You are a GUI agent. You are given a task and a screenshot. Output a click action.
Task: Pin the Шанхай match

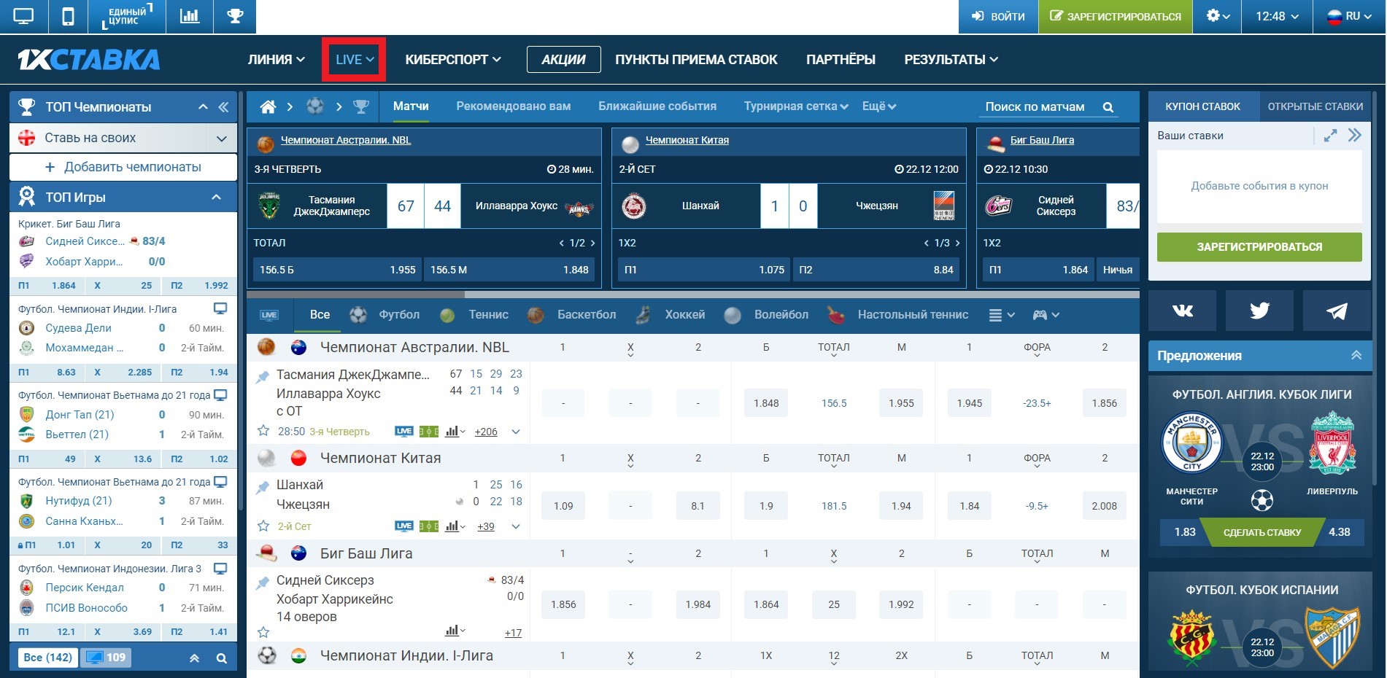pyautogui.click(x=263, y=487)
